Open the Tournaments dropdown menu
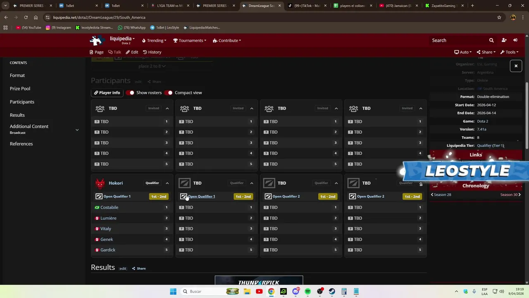The width and height of the screenshot is (529, 298). 190,41
